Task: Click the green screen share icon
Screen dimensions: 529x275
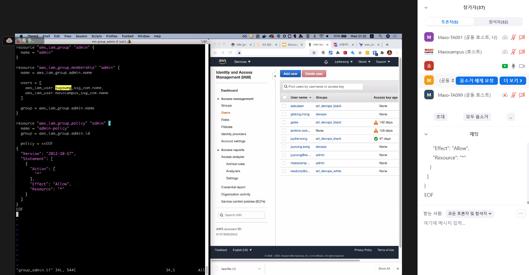Action: click(505, 66)
